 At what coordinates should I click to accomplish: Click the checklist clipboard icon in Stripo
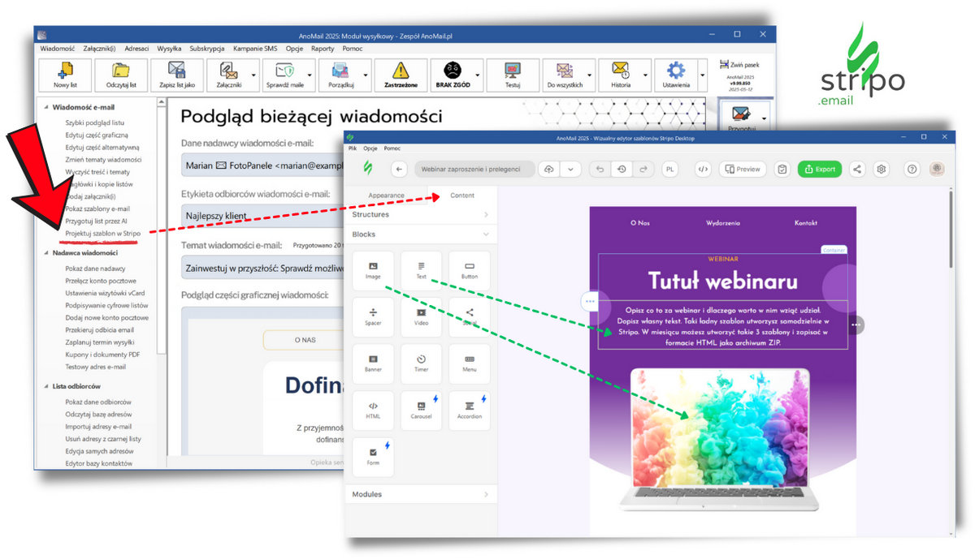point(782,170)
